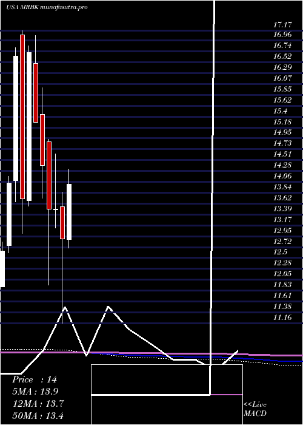Click the 16.96 price axis label
The height and width of the screenshot is (425, 303).
282,35
